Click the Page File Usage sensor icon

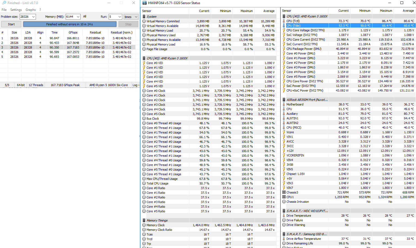[144, 49]
